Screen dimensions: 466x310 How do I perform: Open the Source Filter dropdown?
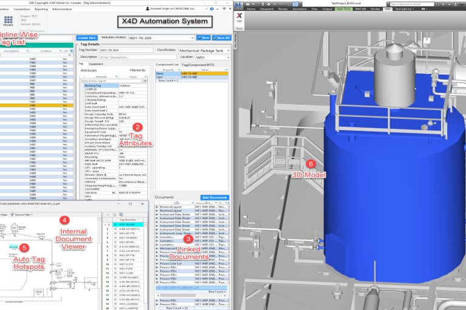pyautogui.click(x=32, y=214)
